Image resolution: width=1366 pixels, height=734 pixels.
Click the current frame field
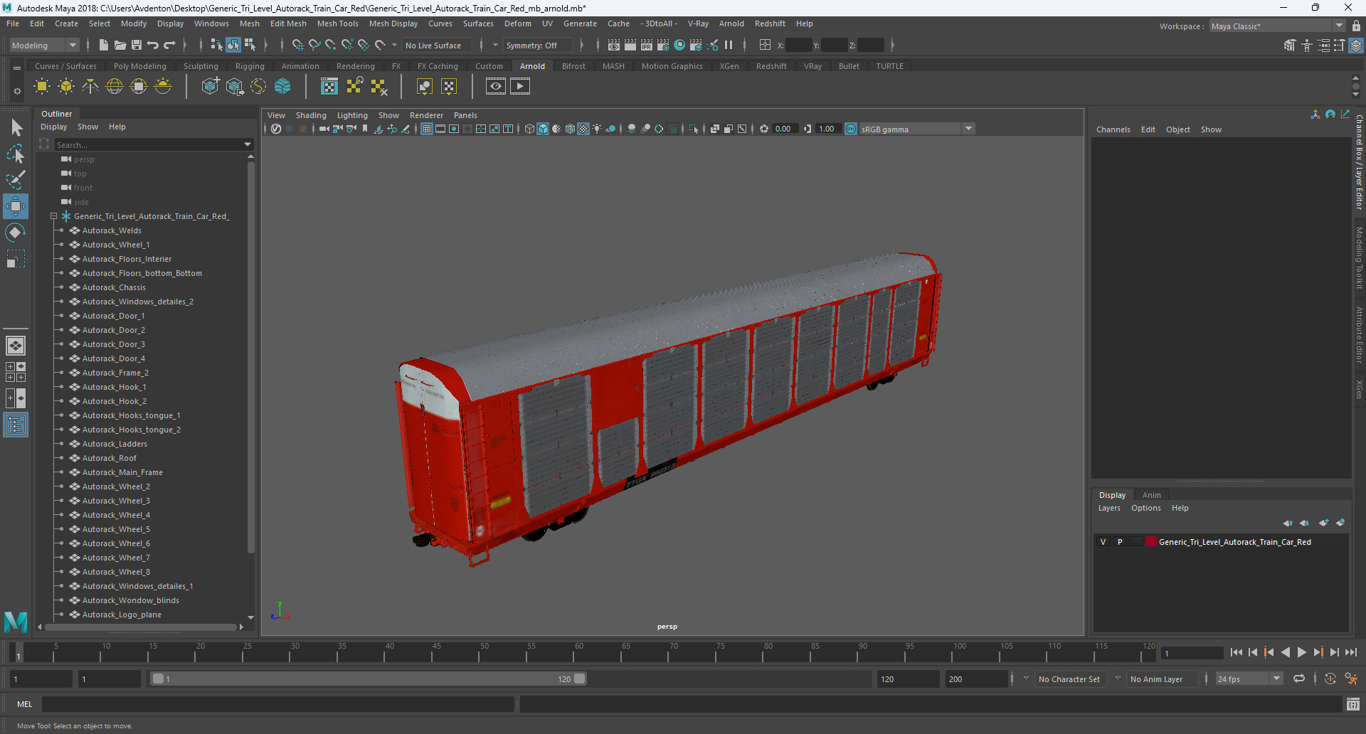tap(1192, 653)
